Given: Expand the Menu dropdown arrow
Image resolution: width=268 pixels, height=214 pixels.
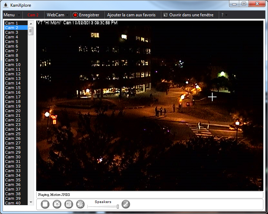Looking at the screenshot, I should point(19,15).
